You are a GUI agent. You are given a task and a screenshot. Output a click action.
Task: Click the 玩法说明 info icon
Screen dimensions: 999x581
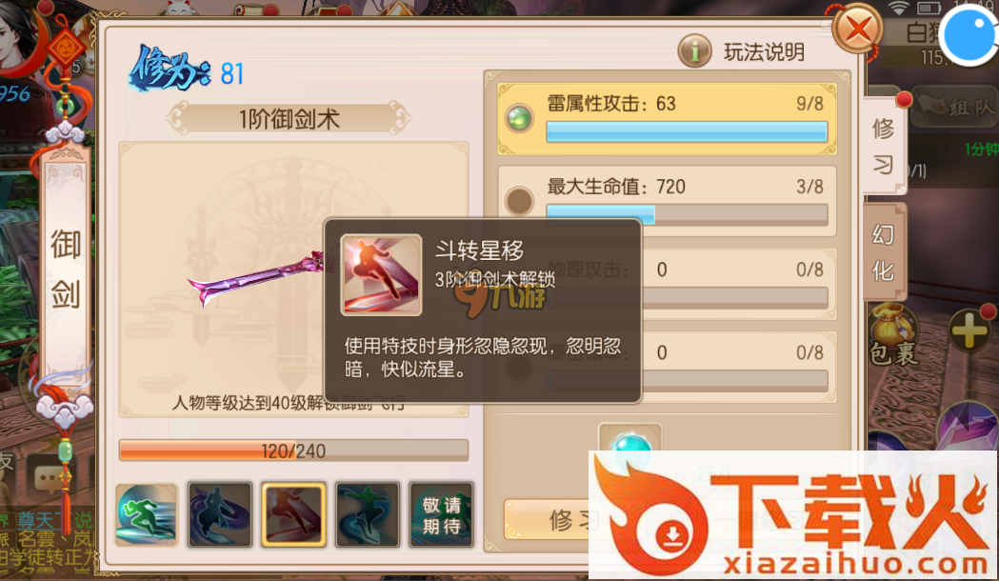pyautogui.click(x=694, y=51)
